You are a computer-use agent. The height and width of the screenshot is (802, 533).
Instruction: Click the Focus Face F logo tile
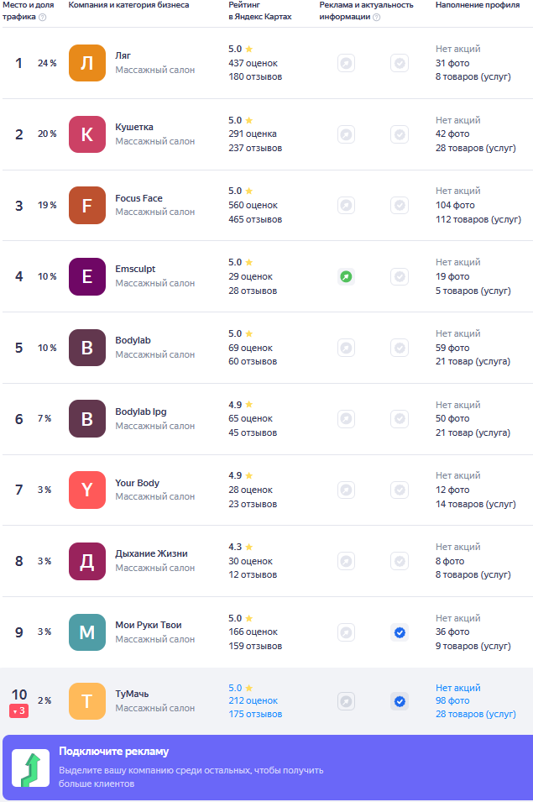tap(86, 206)
